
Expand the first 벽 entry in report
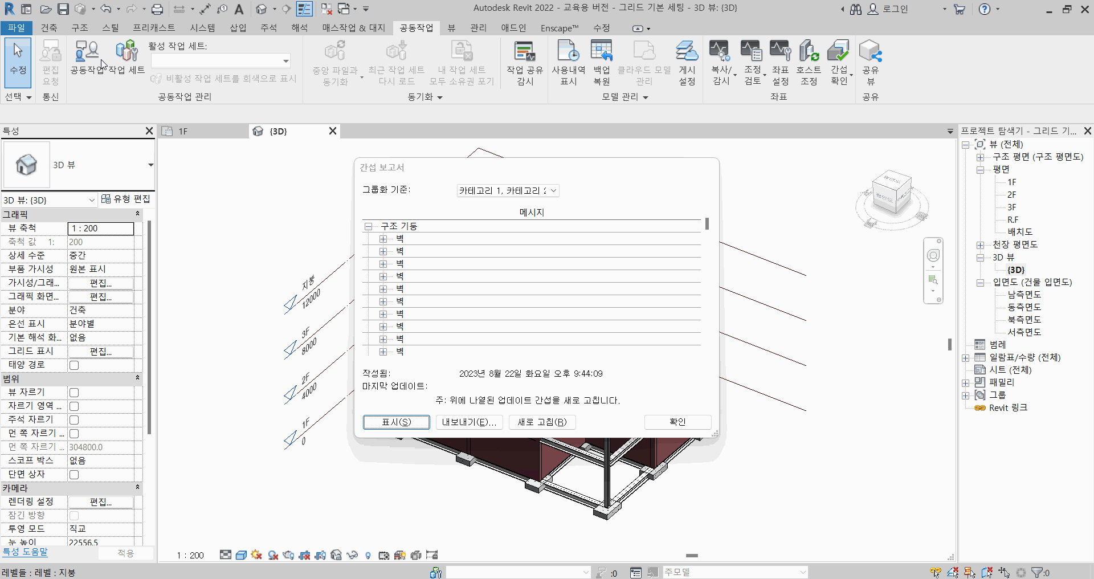[383, 239]
